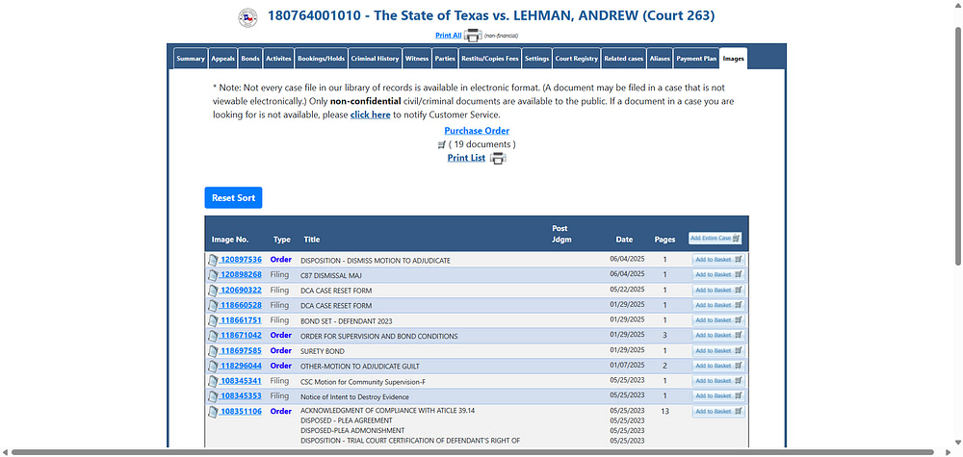
Task: Sort by Pages column header
Action: pyautogui.click(x=664, y=240)
